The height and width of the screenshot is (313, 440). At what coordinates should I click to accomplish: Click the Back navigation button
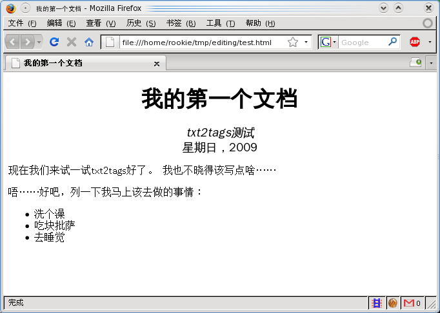(x=13, y=42)
